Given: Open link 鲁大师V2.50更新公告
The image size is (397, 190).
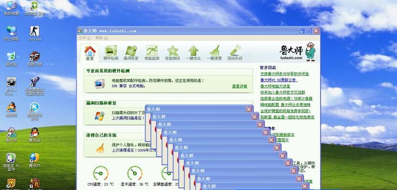Looking at the screenshot, I should 279,80.
